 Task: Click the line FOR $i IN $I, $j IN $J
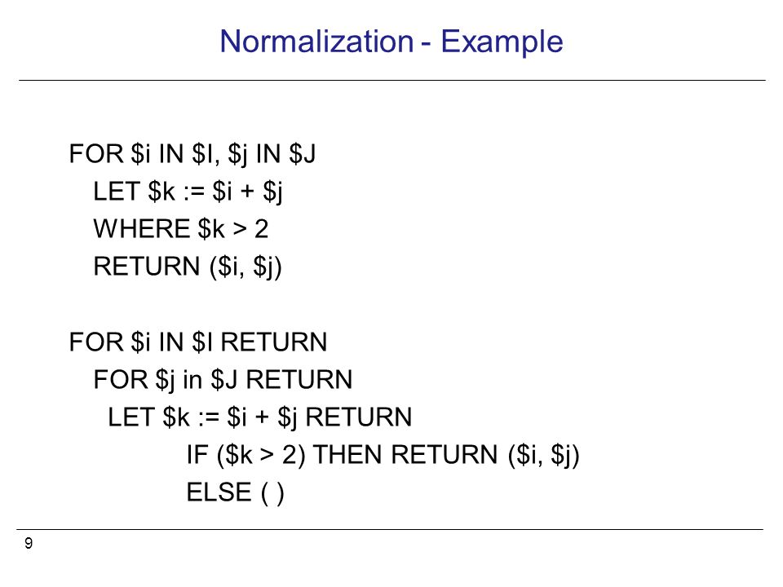192,154
